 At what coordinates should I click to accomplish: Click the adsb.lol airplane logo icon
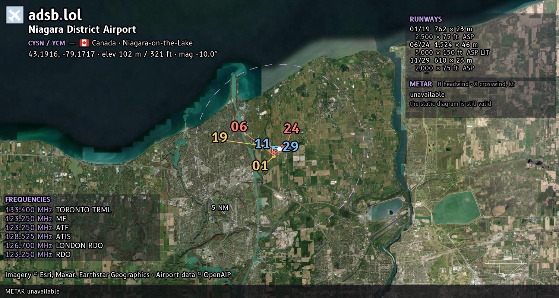point(15,15)
